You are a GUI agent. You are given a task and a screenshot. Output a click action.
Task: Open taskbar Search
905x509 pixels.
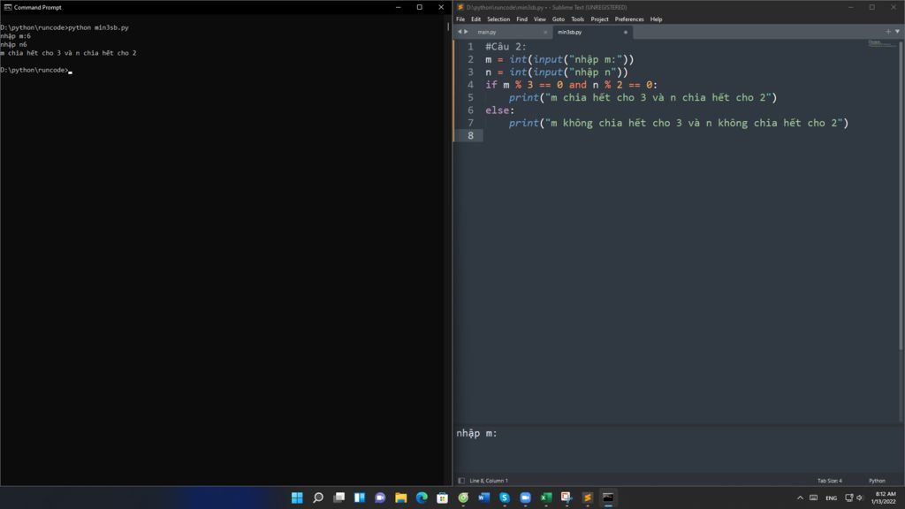[x=318, y=498]
